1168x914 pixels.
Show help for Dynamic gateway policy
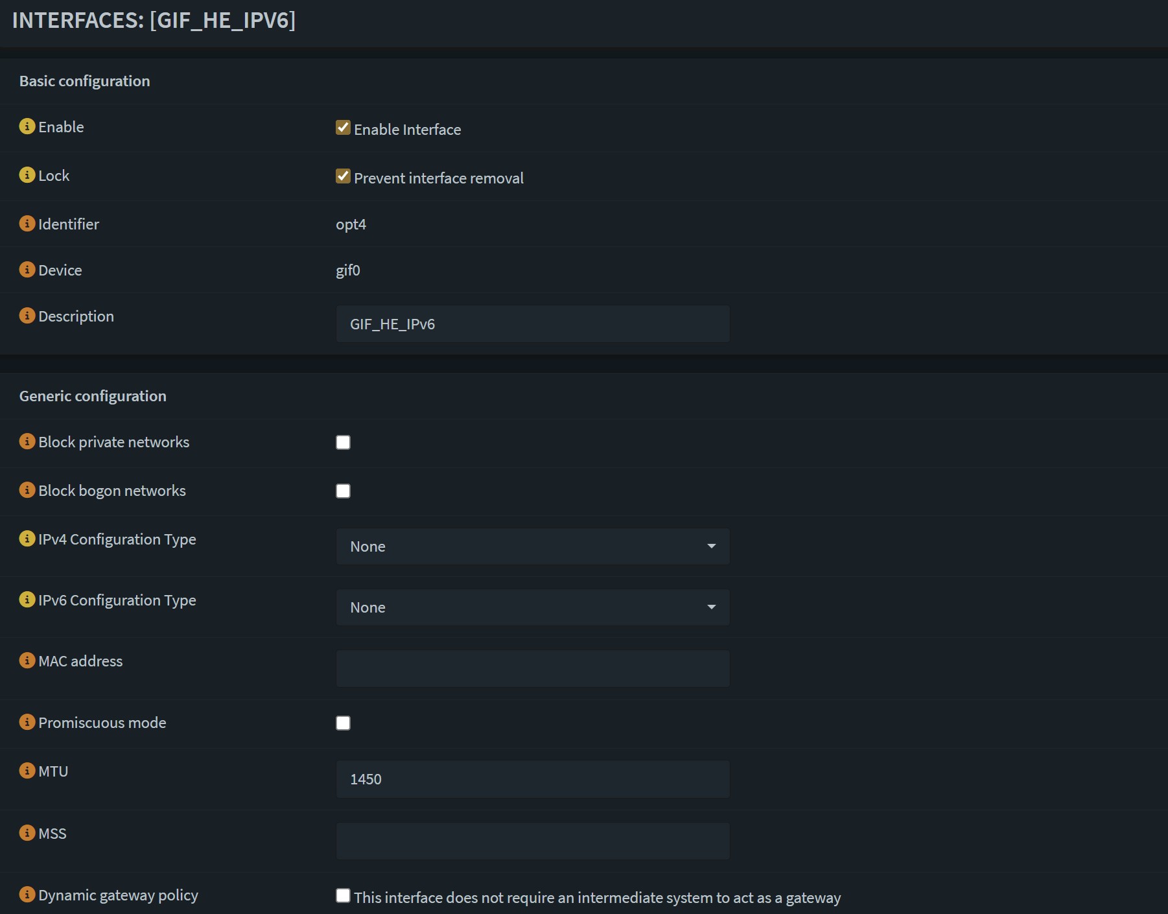point(27,895)
